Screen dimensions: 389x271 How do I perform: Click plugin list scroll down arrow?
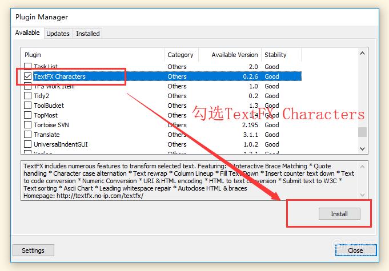tap(363, 149)
